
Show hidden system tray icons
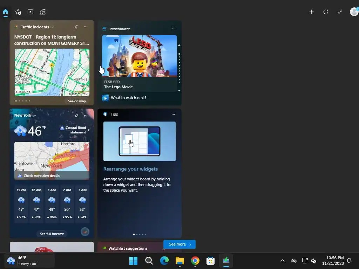(x=283, y=261)
